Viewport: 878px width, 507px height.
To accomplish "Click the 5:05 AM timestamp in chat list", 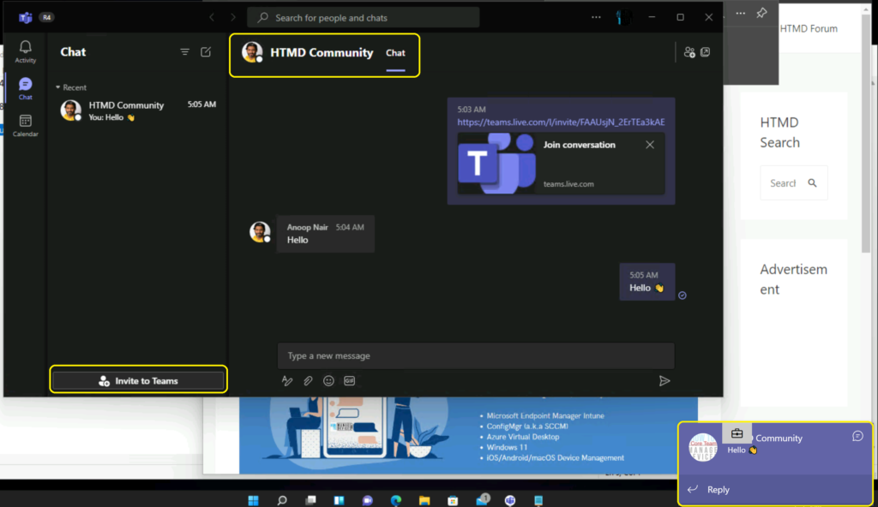I will pos(201,104).
